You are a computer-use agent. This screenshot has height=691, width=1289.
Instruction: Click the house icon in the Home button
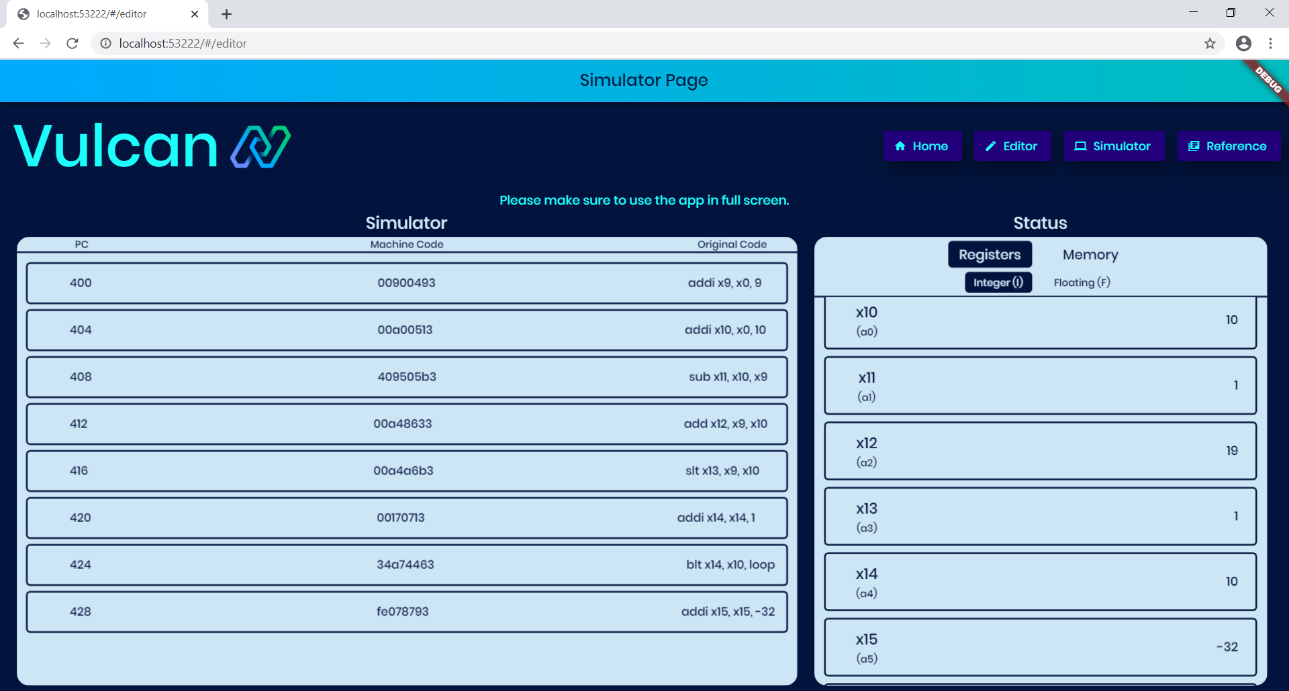pyautogui.click(x=900, y=146)
